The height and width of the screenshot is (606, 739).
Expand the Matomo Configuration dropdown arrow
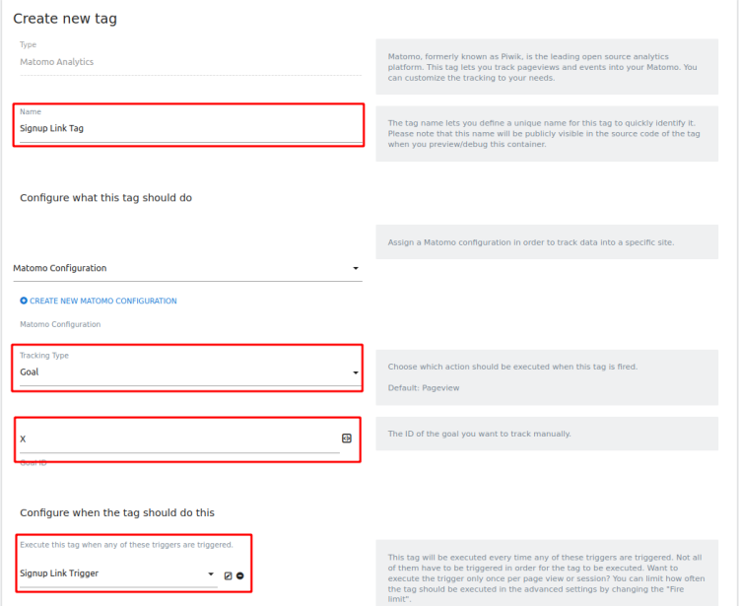pyautogui.click(x=356, y=268)
